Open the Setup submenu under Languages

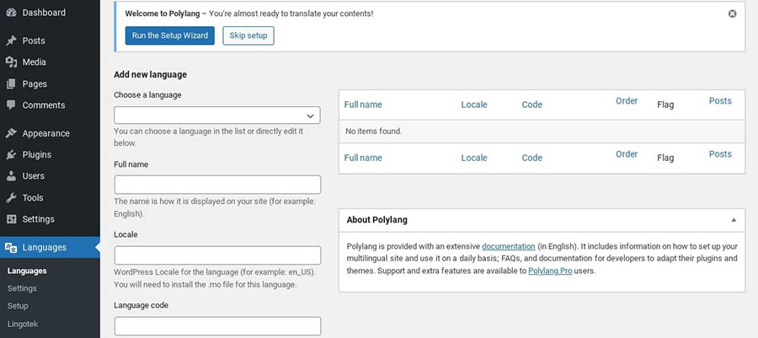pyautogui.click(x=18, y=306)
